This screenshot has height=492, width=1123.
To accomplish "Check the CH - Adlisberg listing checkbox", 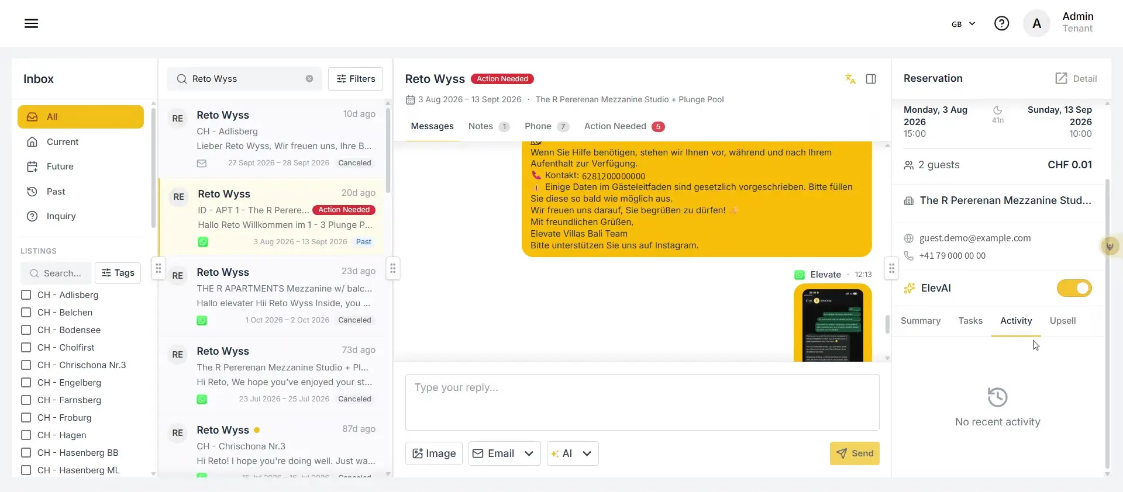I will [x=26, y=295].
